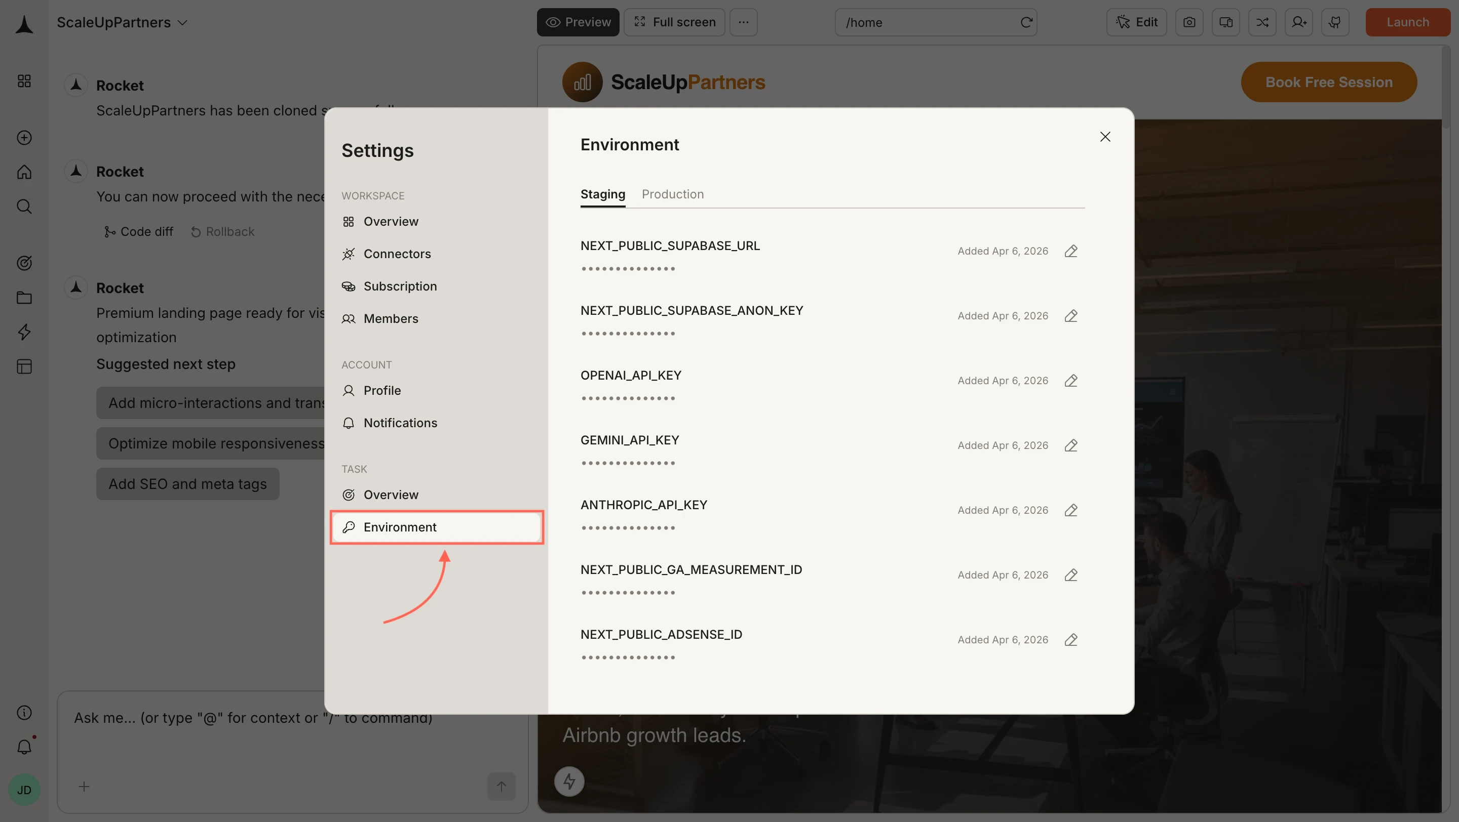The height and width of the screenshot is (822, 1459).
Task: Click the invite user icon
Action: [1298, 22]
